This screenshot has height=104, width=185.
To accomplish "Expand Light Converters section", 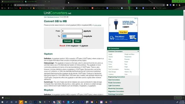I will [114, 86].
